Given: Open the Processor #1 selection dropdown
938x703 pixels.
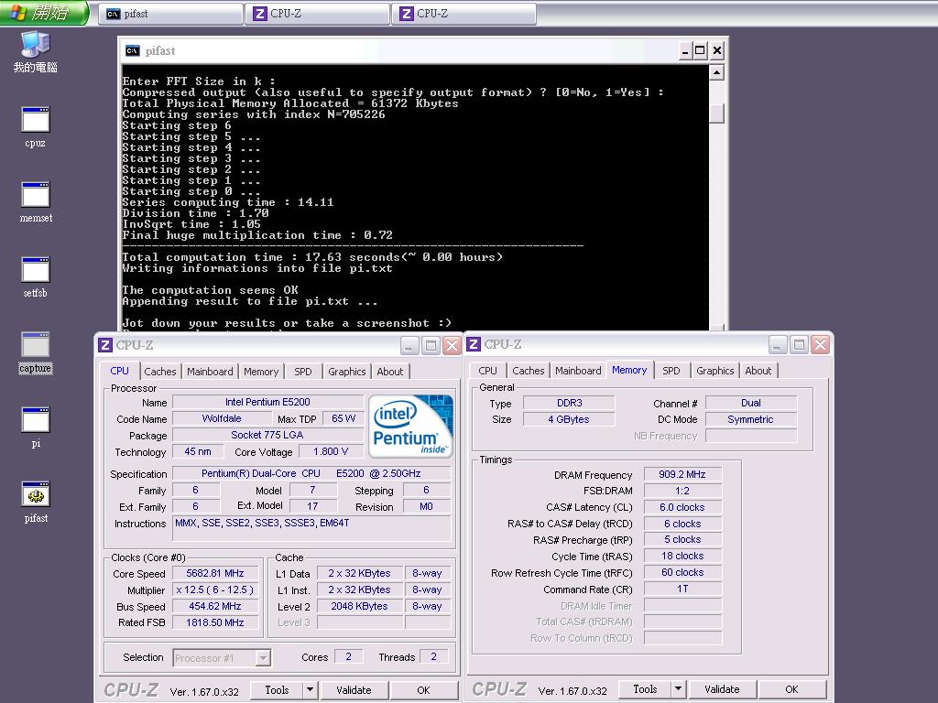Looking at the screenshot, I should click(222, 658).
